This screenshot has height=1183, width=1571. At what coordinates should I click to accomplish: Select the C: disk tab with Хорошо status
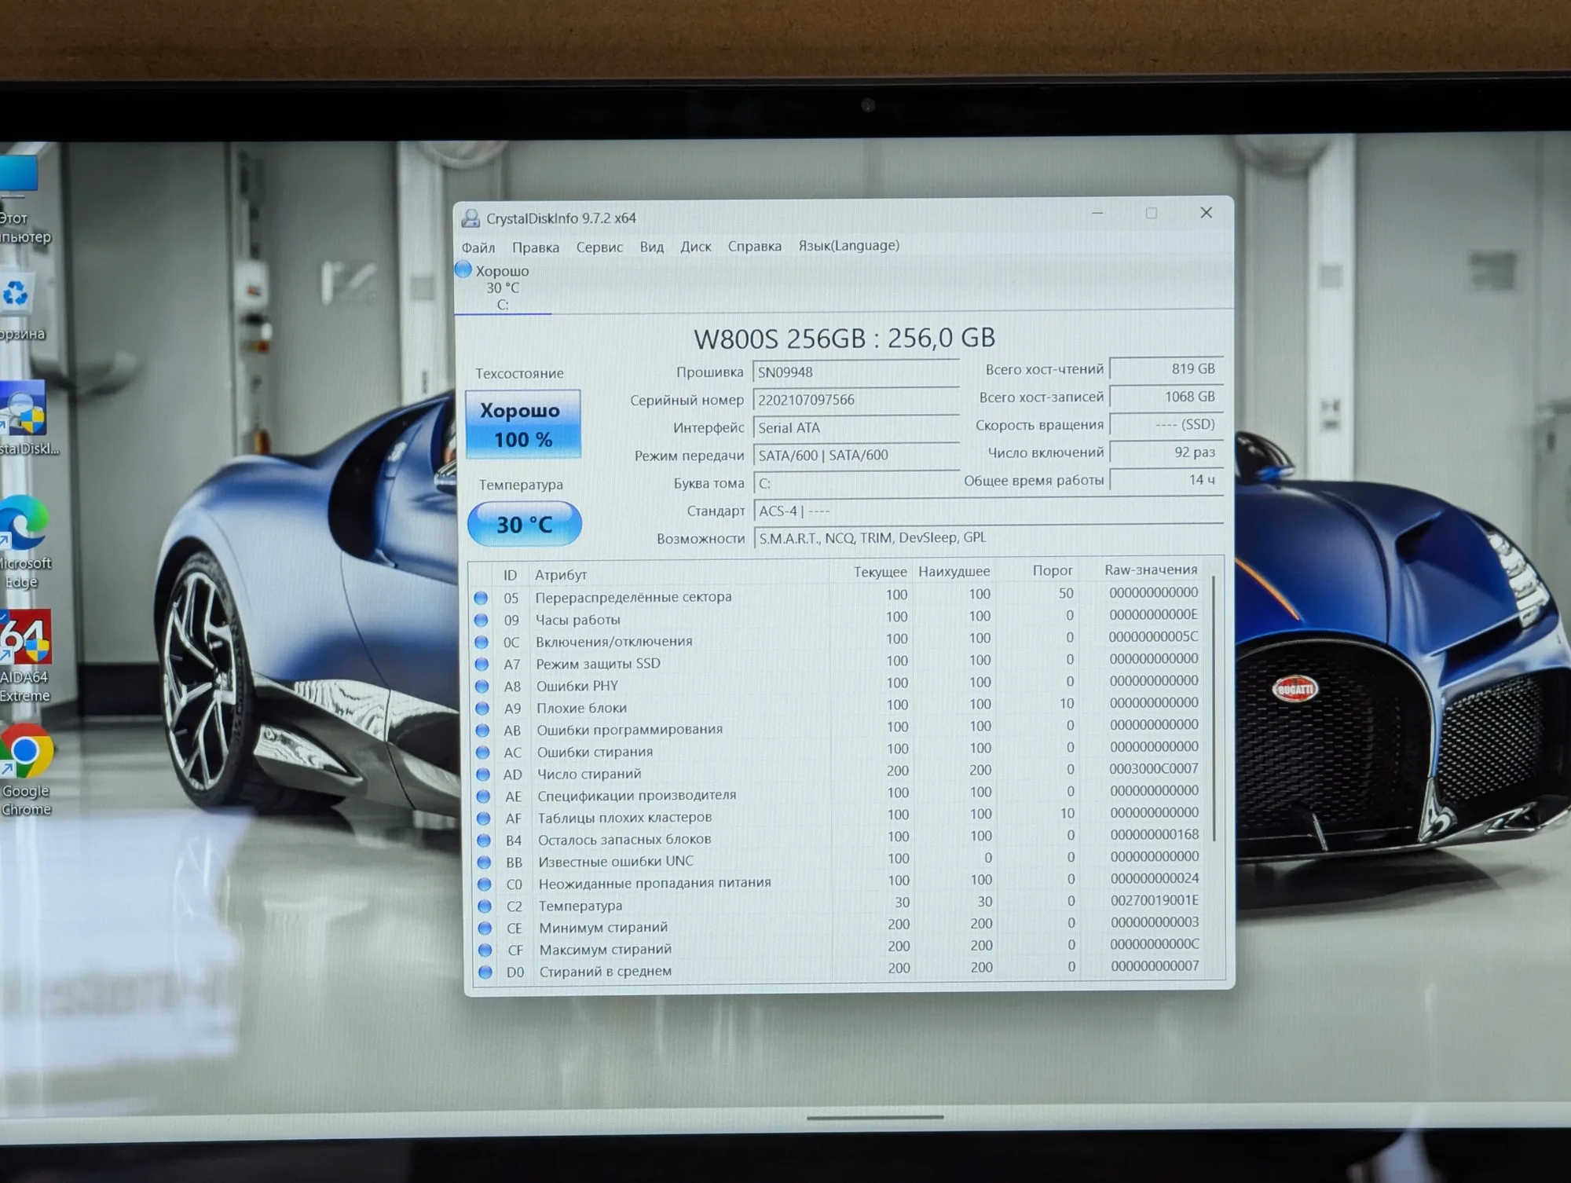pyautogui.click(x=503, y=288)
